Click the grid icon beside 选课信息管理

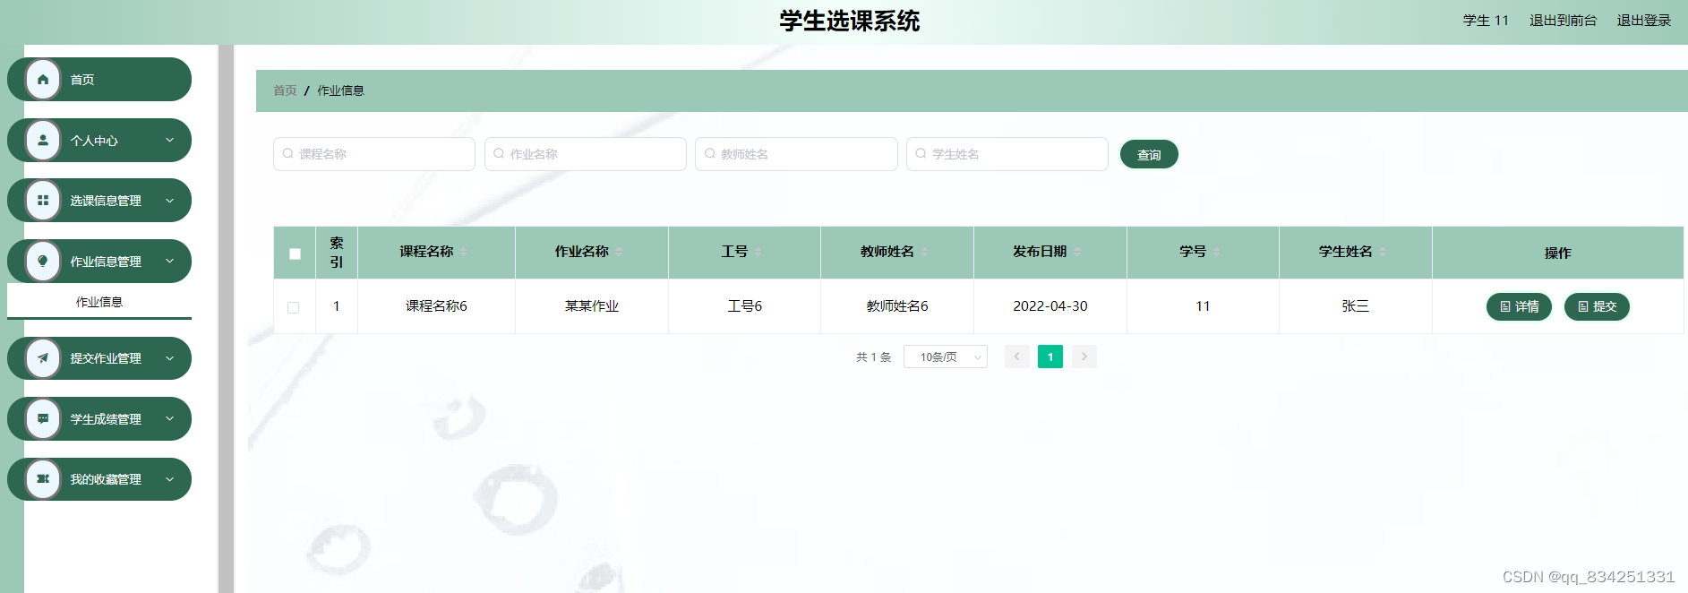[x=43, y=201]
